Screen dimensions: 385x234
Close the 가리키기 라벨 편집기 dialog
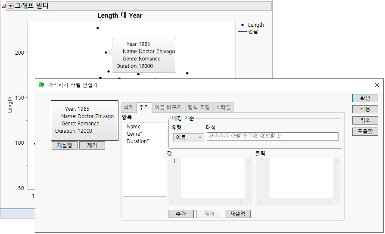[x=377, y=85]
